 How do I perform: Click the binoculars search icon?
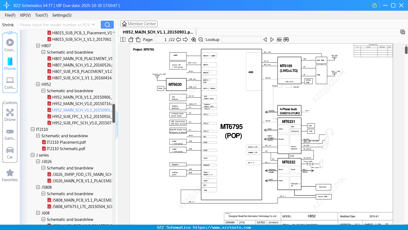pyautogui.click(x=286, y=39)
